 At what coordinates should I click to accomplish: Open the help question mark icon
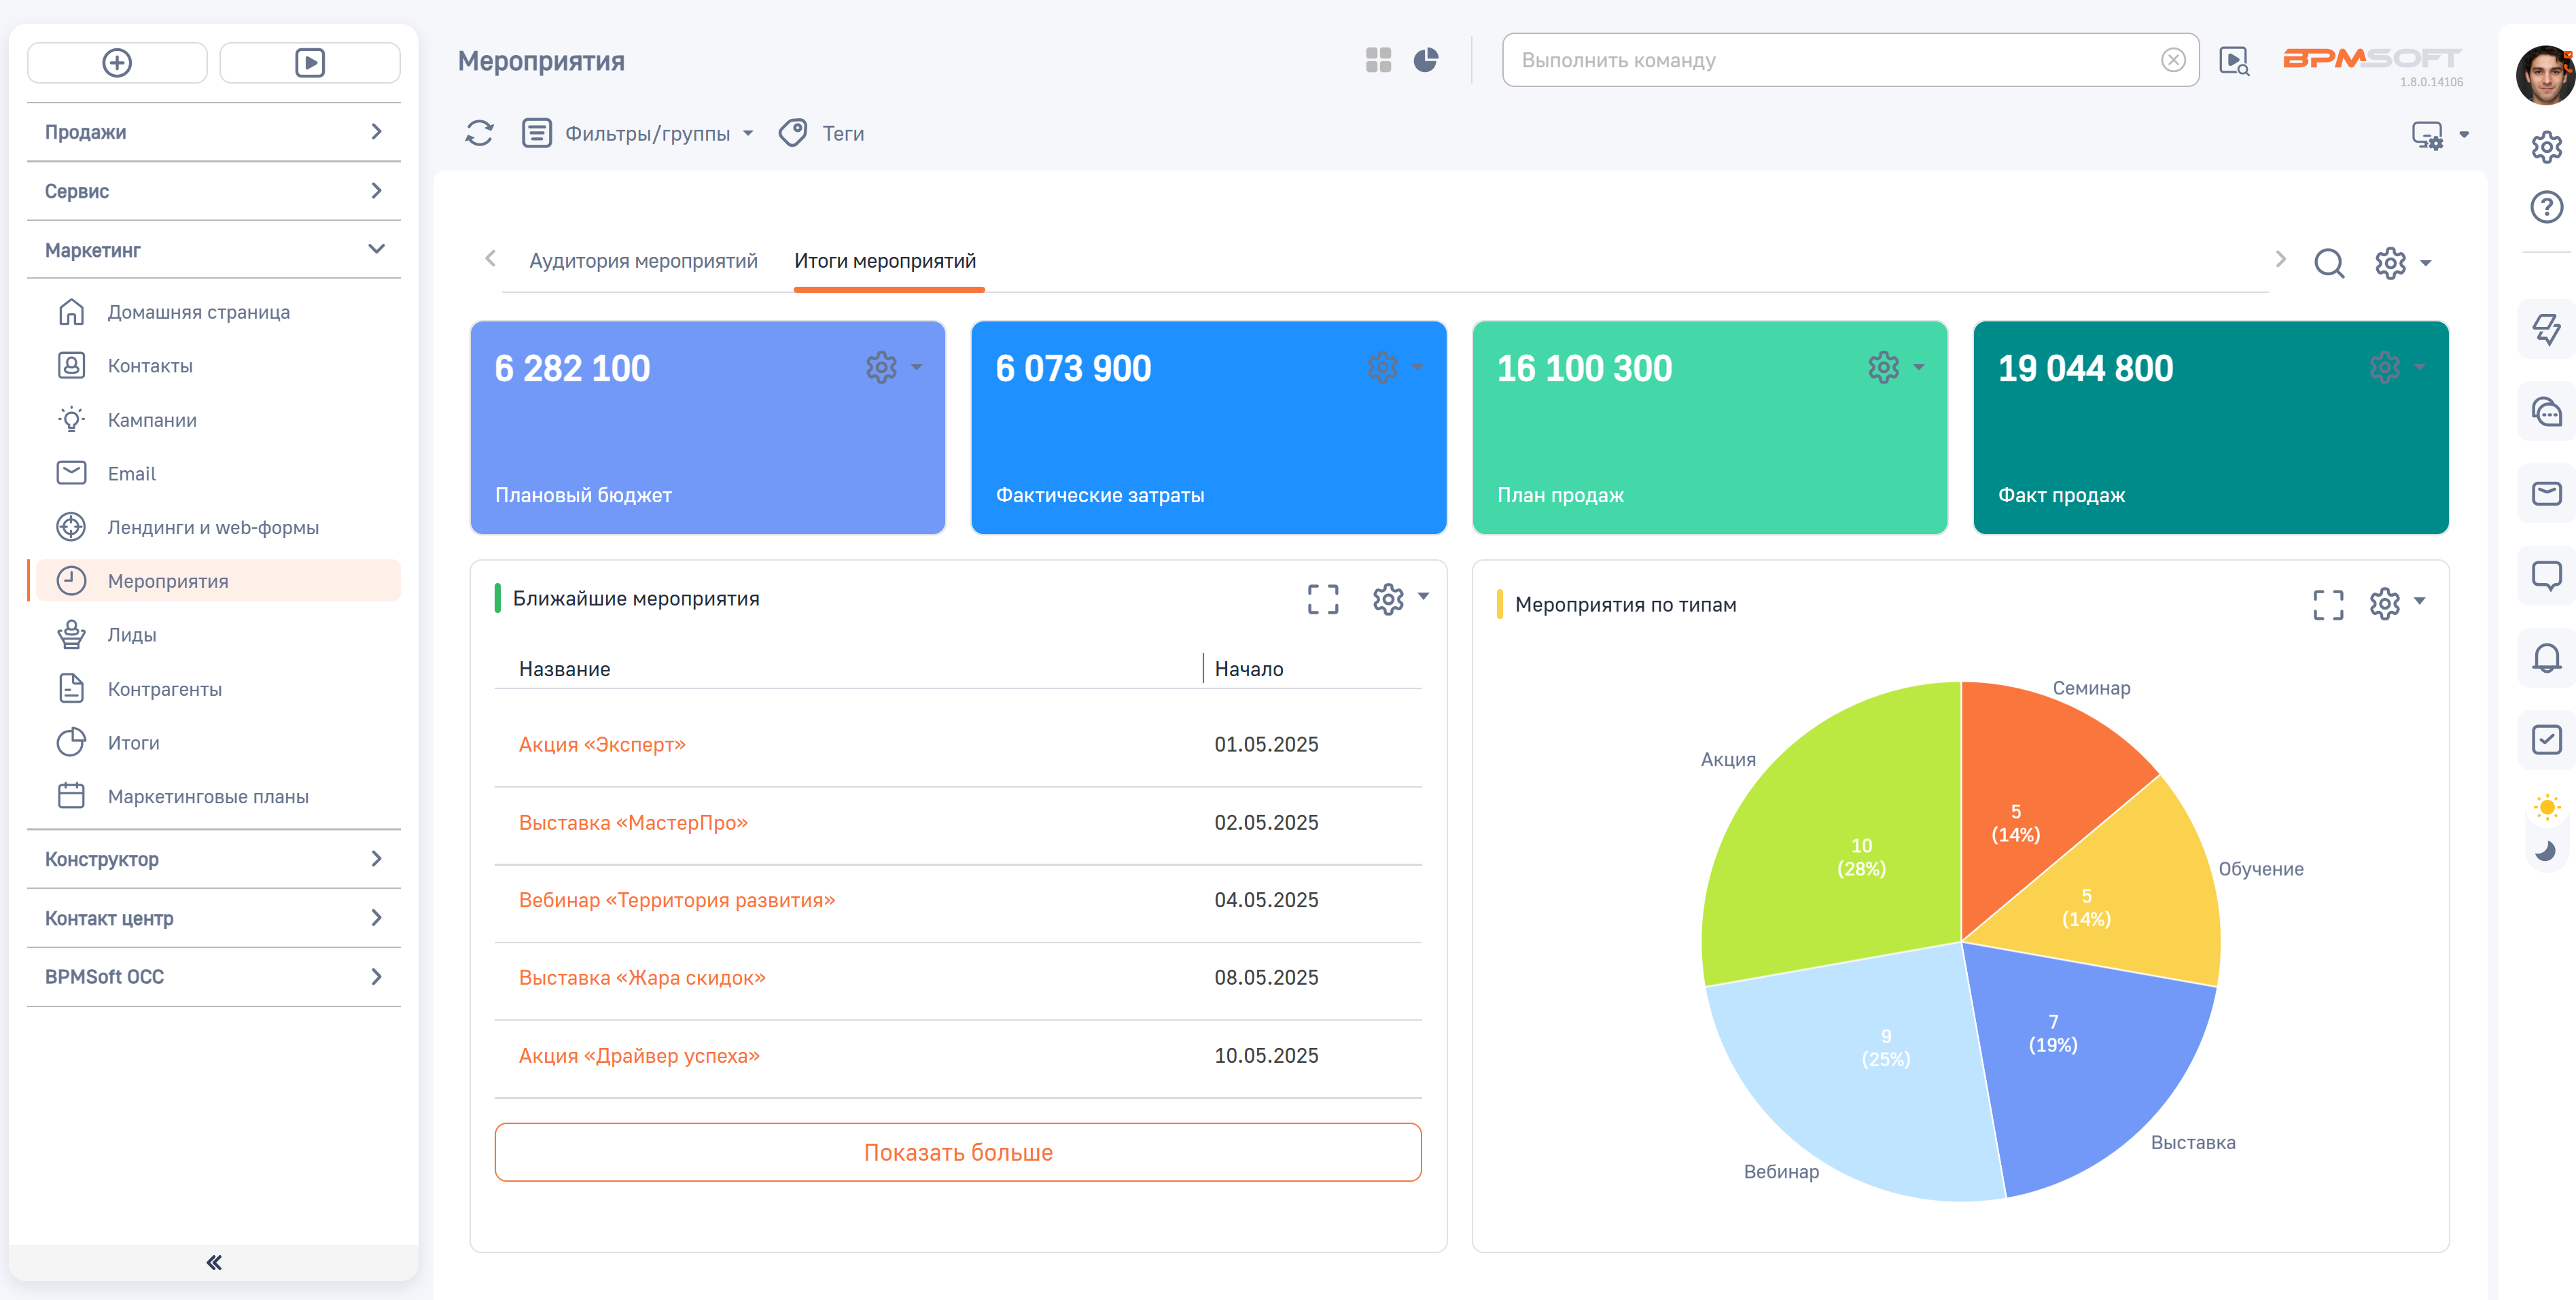click(2546, 207)
